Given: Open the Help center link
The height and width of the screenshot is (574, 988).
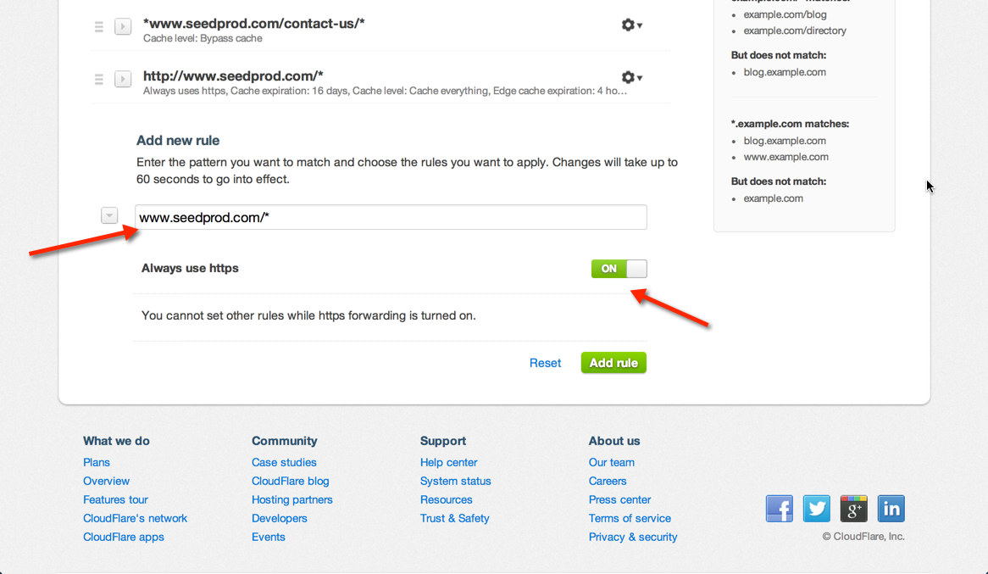Looking at the screenshot, I should (x=448, y=462).
